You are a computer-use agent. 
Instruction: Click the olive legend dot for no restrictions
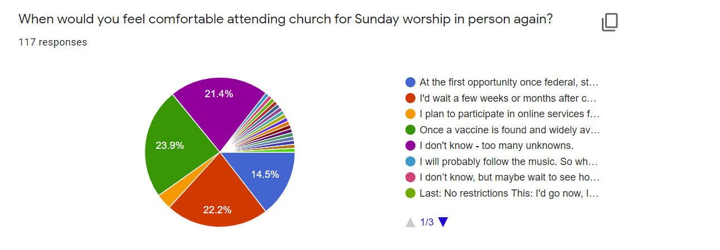[x=410, y=193]
